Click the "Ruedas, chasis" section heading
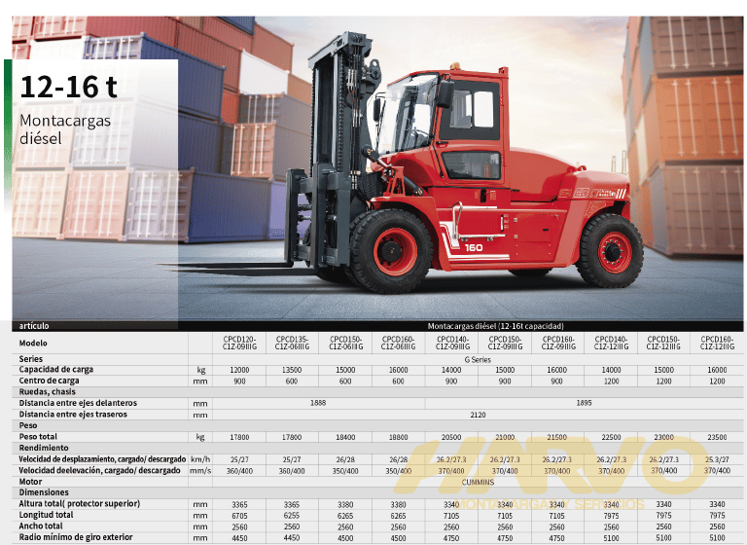Screen dimensions: 747x545 pos(47,392)
